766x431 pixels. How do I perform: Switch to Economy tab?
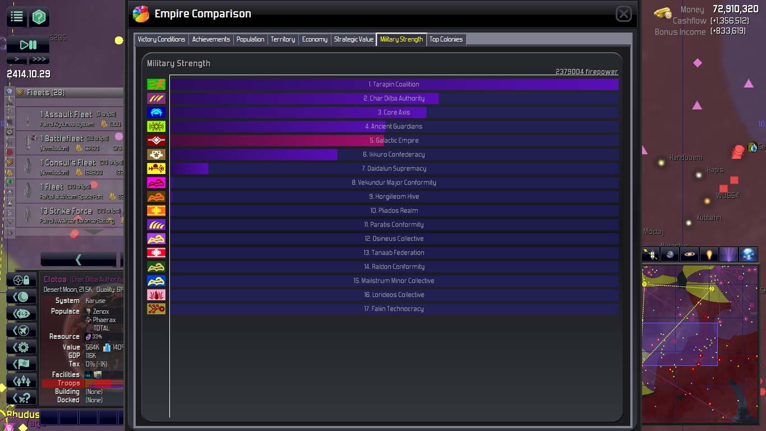(x=315, y=39)
